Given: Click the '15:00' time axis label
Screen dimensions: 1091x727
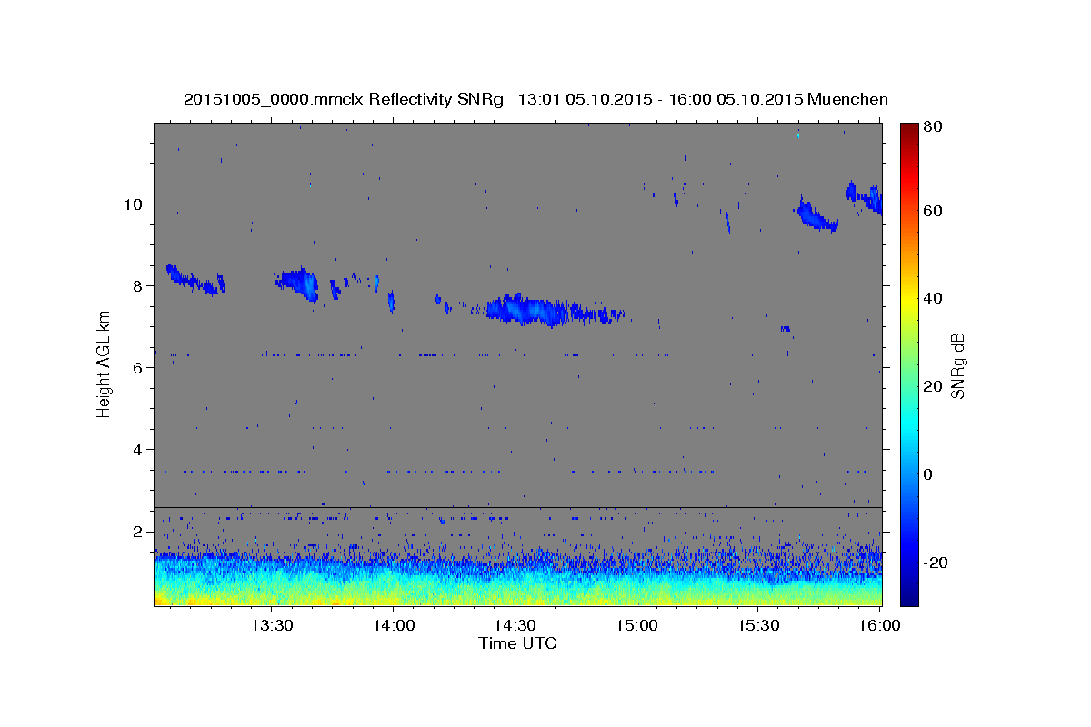Looking at the screenshot, I should tap(636, 625).
